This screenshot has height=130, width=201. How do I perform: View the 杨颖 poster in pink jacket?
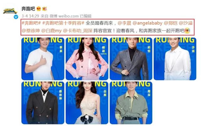pyautogui.click(x=87, y=59)
